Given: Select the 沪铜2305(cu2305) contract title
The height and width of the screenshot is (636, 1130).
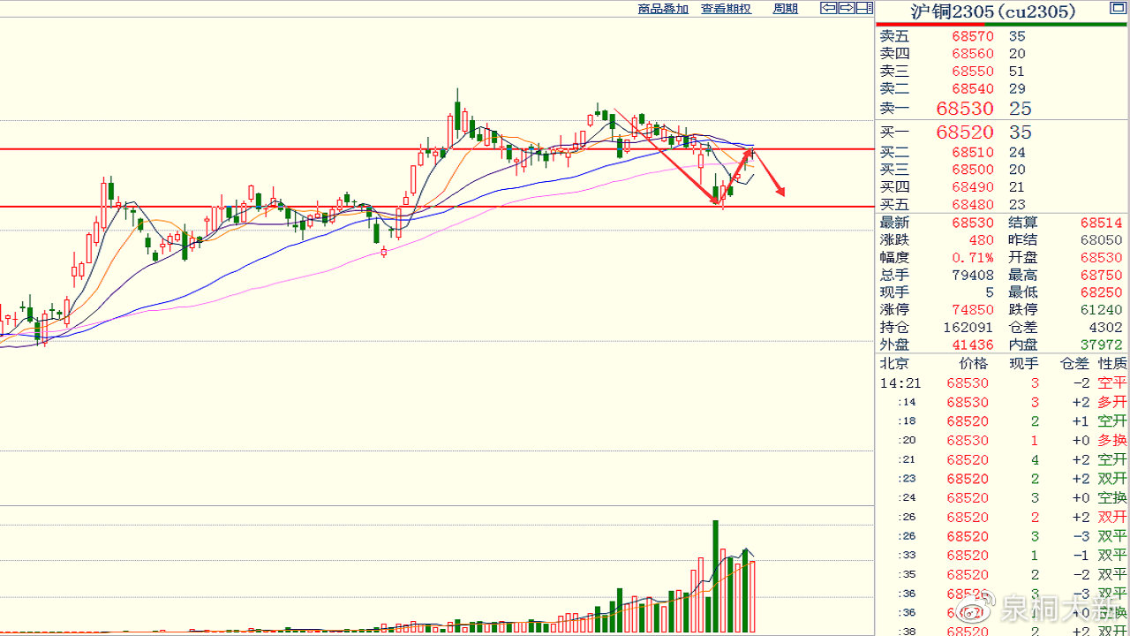Looking at the screenshot, I should tap(993, 11).
